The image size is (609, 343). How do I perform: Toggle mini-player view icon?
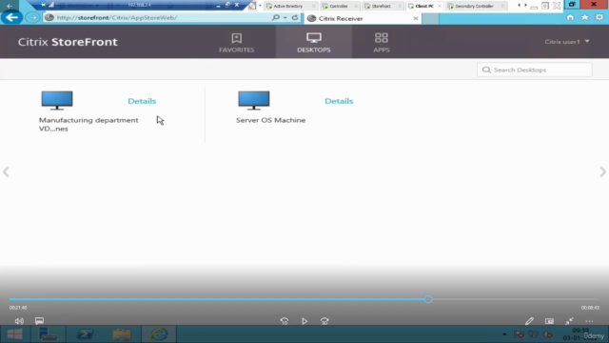tap(549, 321)
